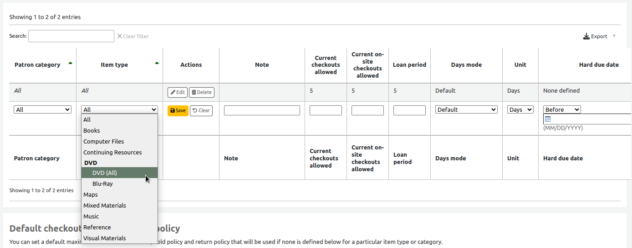Open the Days mode dropdown
Image resolution: width=632 pixels, height=248 pixels.
point(466,109)
